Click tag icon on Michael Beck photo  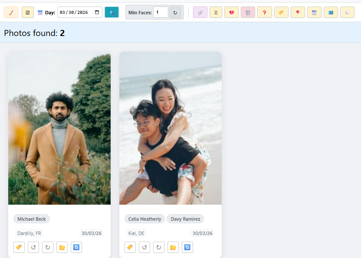click(19, 247)
